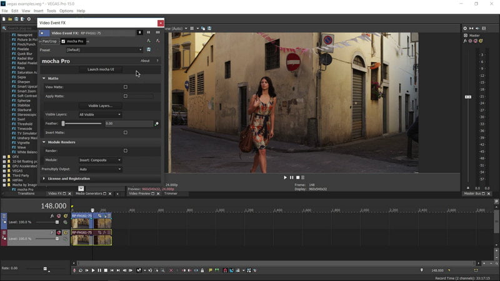
Task: Click the Feather slider handle
Action: click(x=63, y=123)
